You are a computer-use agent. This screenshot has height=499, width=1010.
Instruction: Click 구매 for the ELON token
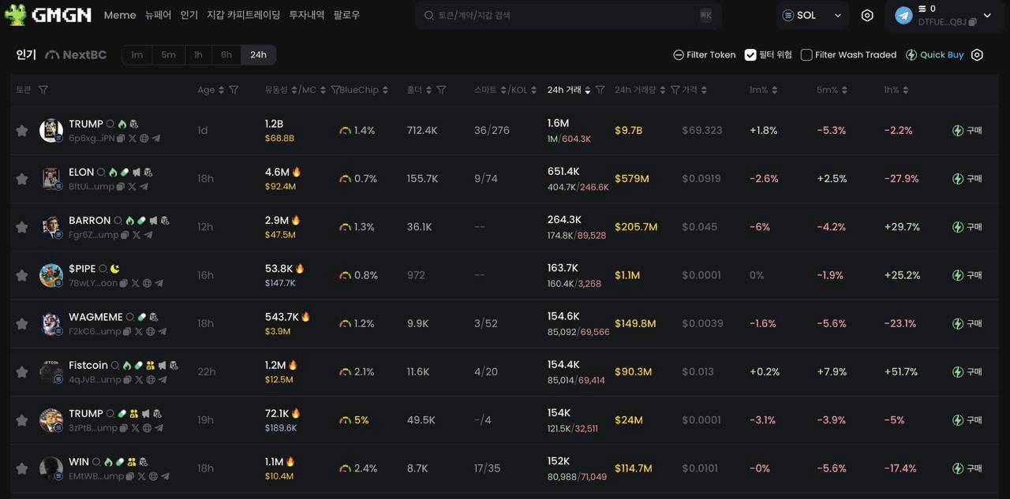[x=967, y=179]
